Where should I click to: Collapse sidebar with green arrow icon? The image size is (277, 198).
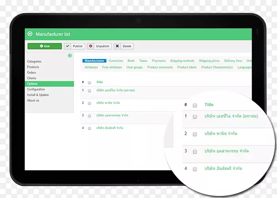[70, 56]
